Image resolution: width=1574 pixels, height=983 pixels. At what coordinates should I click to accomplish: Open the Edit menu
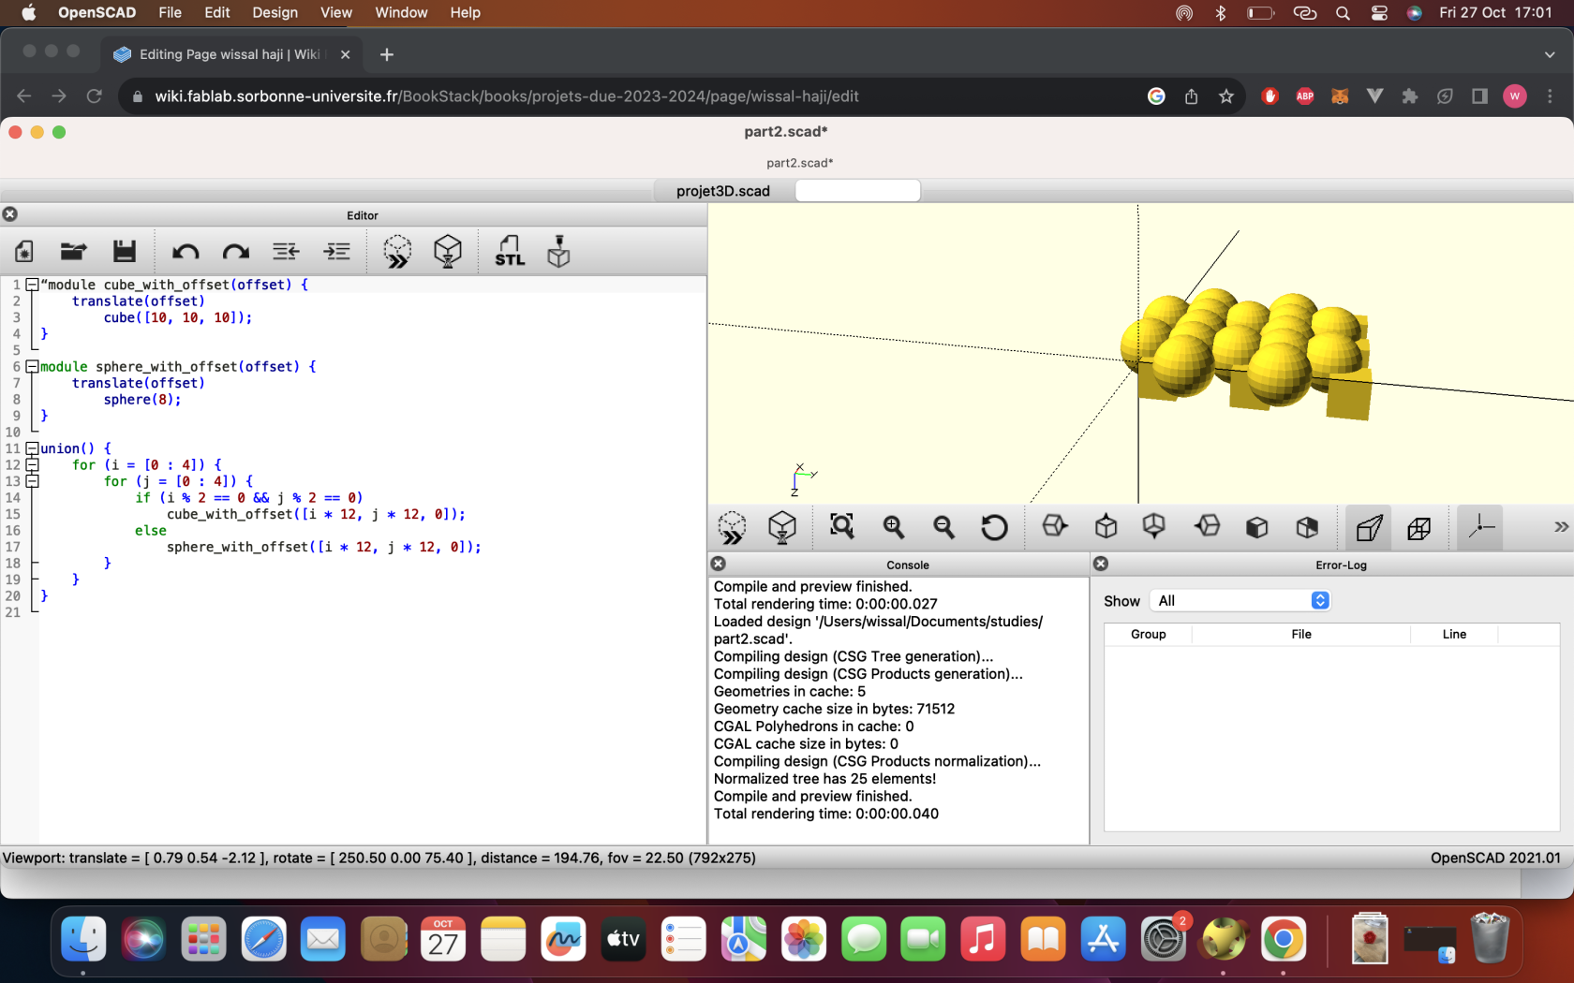(x=217, y=12)
